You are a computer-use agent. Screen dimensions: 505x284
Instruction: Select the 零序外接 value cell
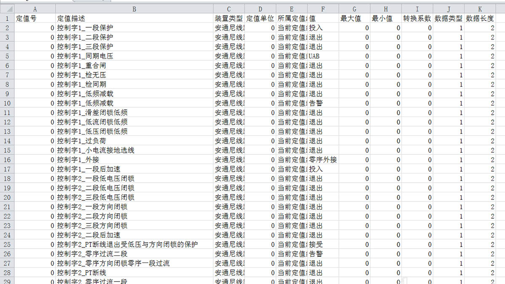323,160
